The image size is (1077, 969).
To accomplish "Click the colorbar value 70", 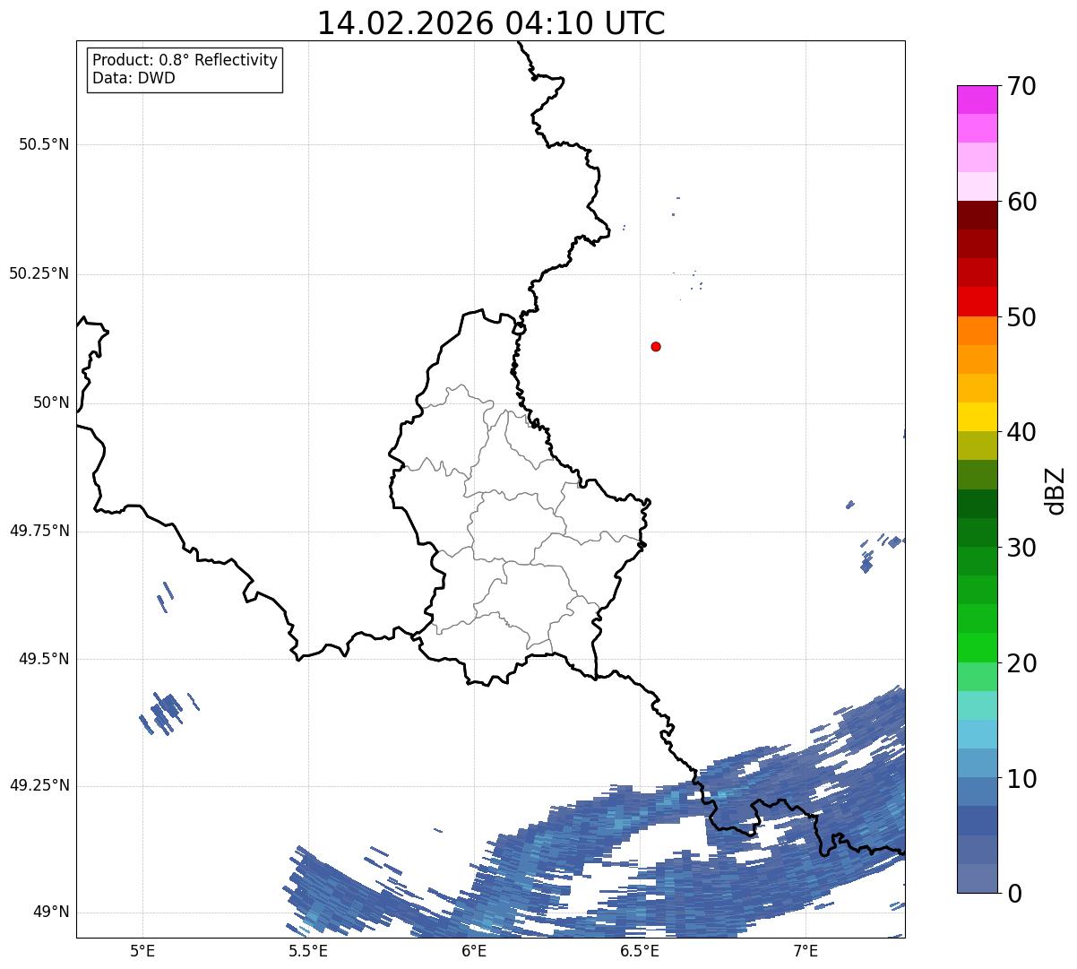I will [x=1021, y=86].
